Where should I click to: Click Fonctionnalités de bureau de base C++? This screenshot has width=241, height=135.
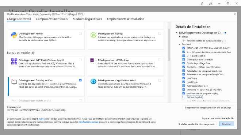[206, 41]
